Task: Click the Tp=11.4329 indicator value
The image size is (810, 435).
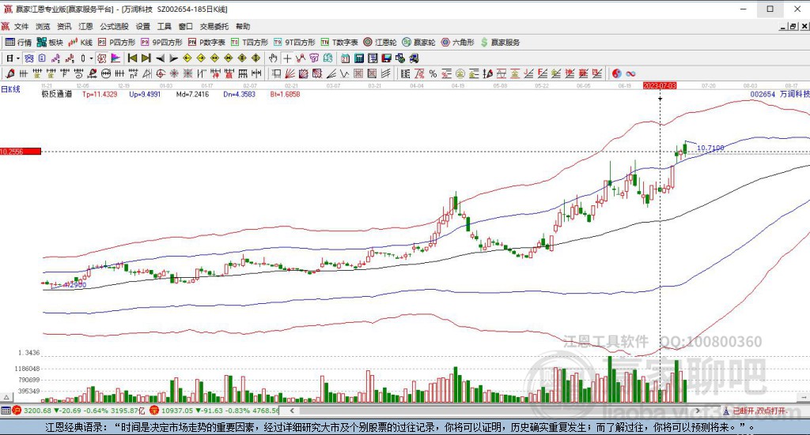Action: [x=100, y=94]
